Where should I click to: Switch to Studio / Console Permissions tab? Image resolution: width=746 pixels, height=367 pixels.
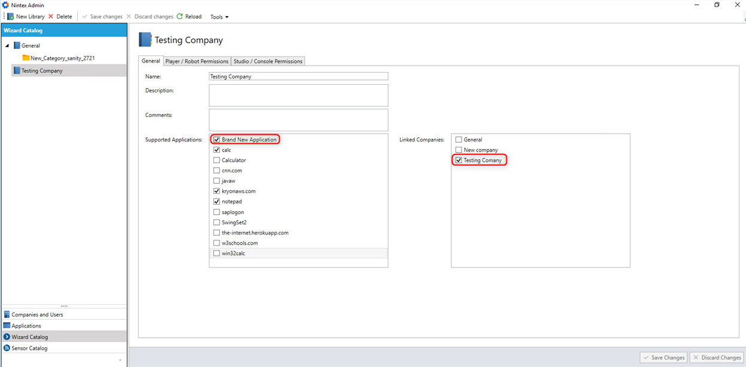pyautogui.click(x=268, y=61)
